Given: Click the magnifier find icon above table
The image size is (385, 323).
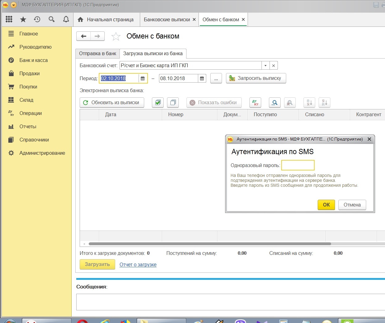Looking at the screenshot, I should click(274, 103).
